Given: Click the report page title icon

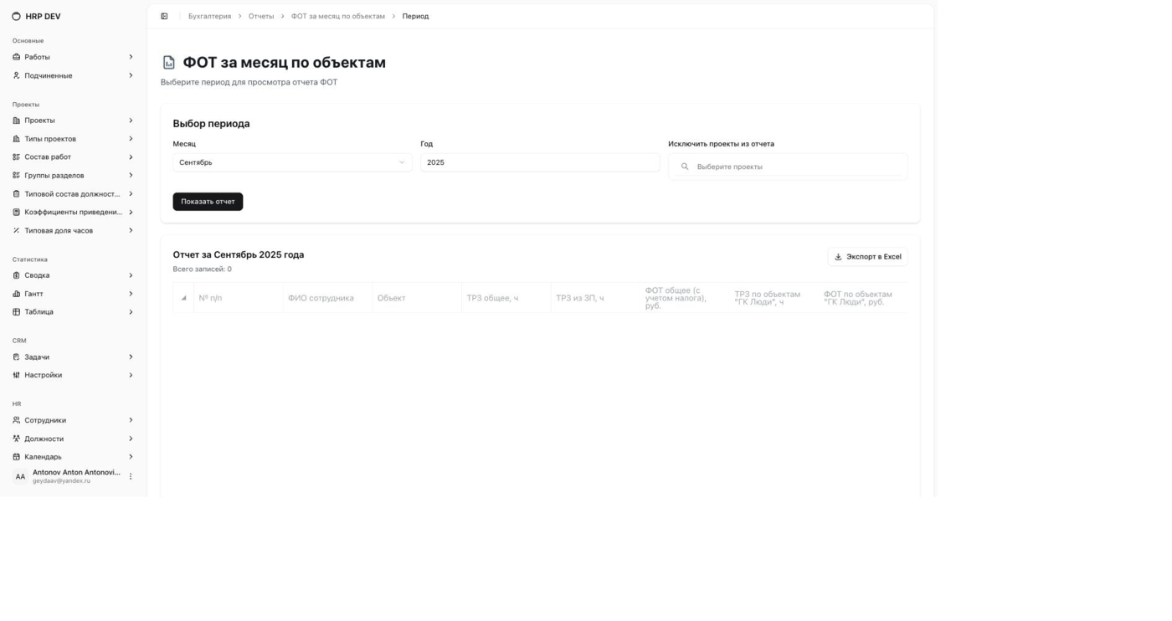Looking at the screenshot, I should 169,63.
